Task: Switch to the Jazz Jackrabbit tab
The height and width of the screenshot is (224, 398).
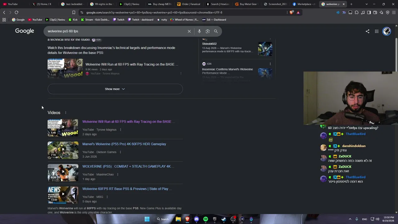Action: (x=73, y=4)
